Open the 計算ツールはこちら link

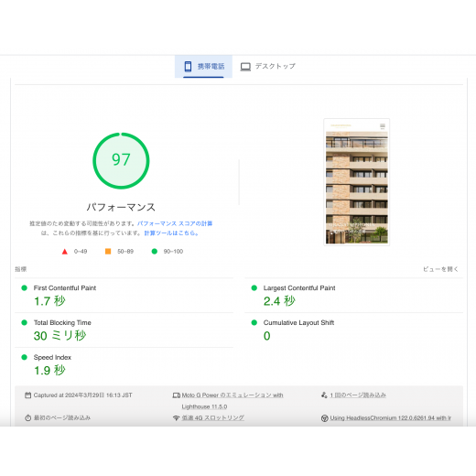click(171, 233)
